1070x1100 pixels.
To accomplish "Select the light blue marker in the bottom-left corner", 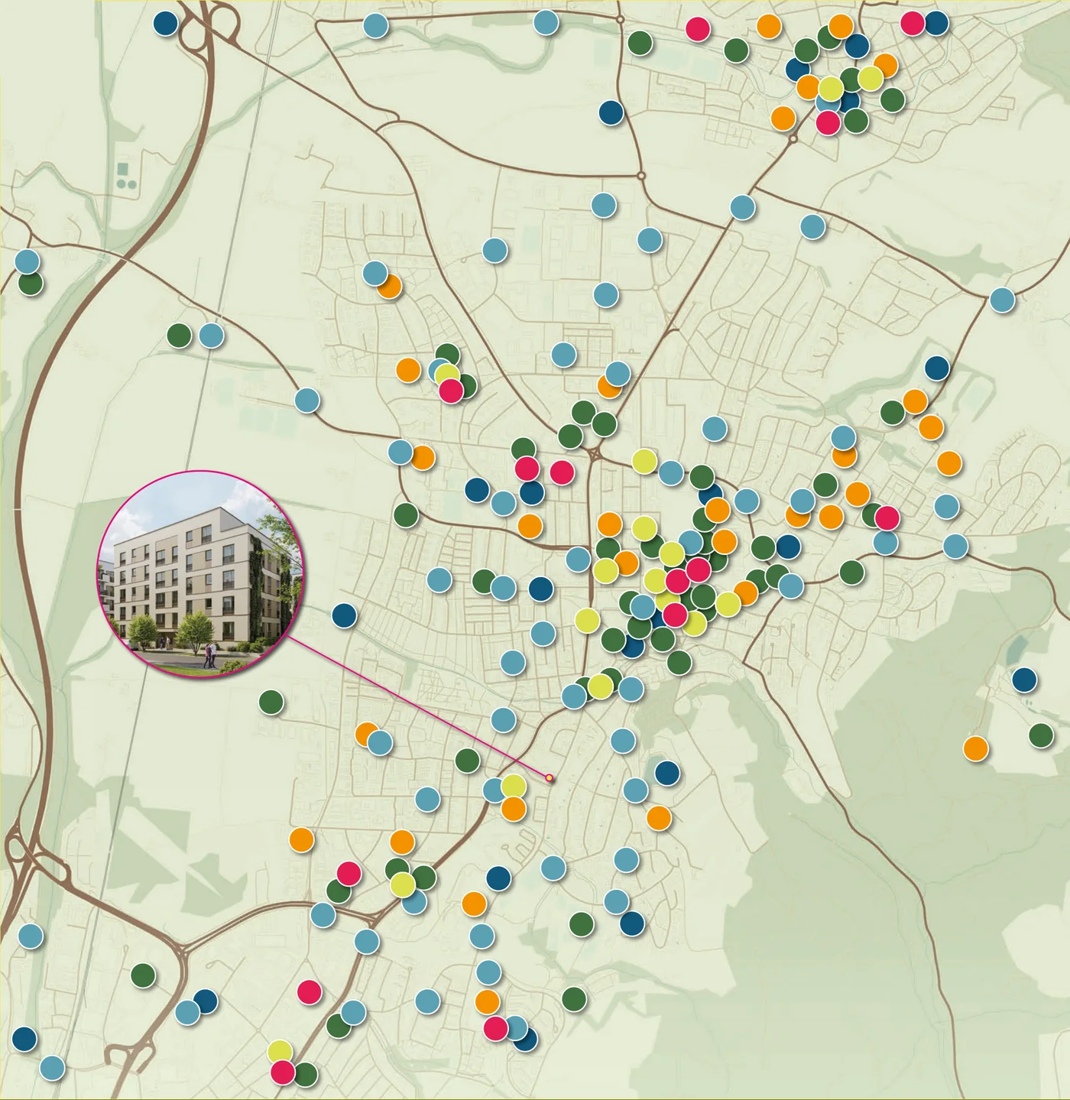I will click(52, 1067).
